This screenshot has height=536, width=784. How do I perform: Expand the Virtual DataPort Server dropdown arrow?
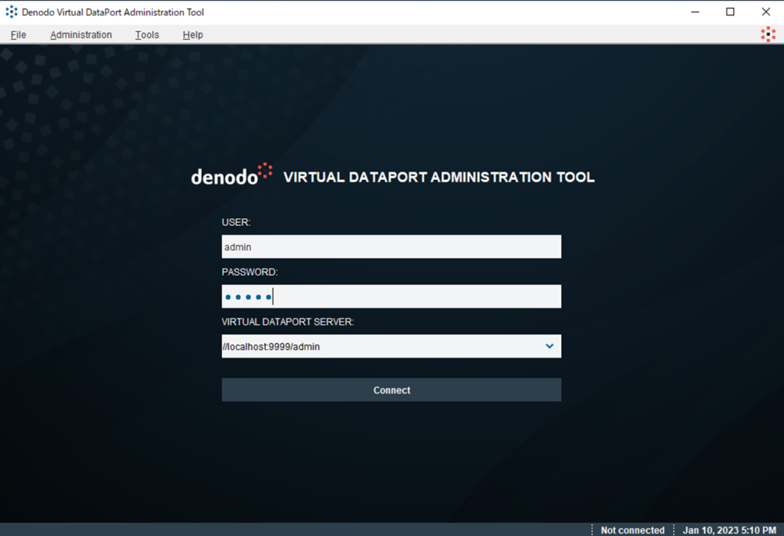tap(549, 346)
